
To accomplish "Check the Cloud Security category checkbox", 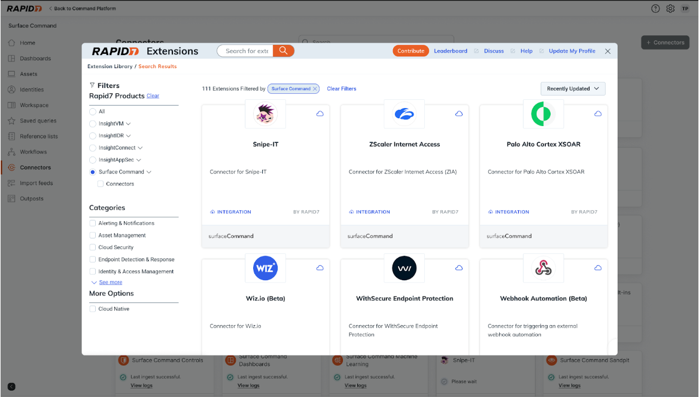I will click(x=93, y=247).
